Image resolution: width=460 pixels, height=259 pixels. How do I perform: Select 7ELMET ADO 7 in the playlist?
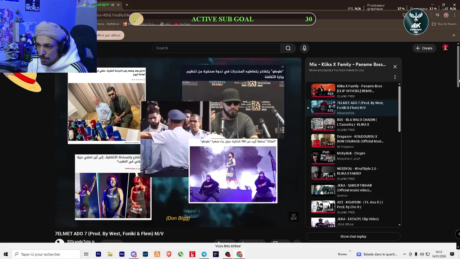[x=352, y=108]
